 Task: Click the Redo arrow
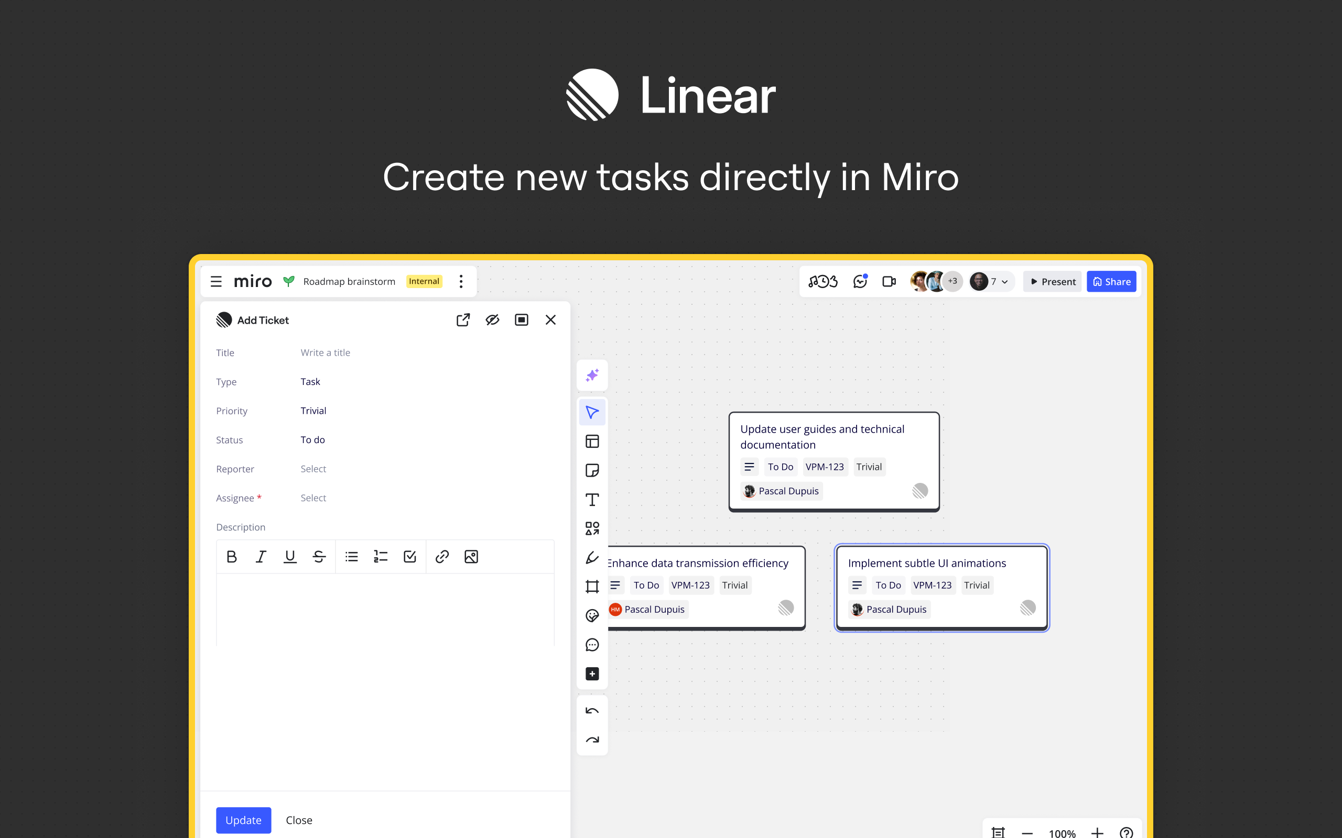pyautogui.click(x=592, y=740)
